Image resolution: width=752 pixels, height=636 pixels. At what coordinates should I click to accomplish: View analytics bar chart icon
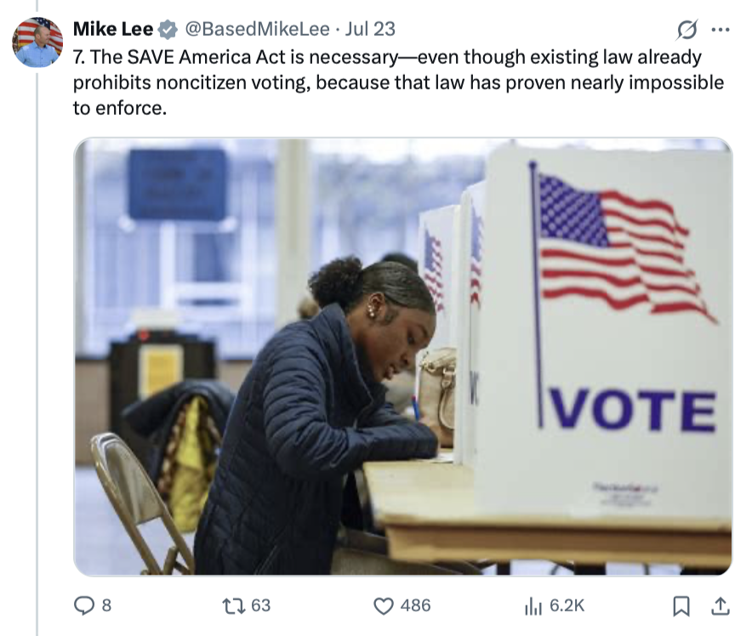(533, 605)
